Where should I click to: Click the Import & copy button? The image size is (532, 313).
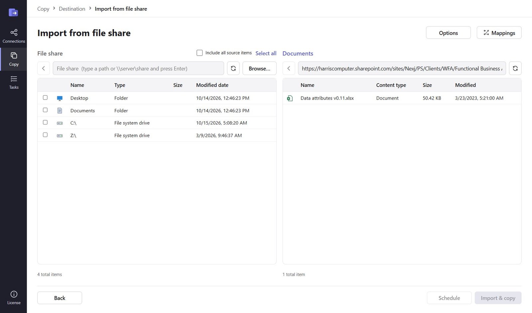pos(498,298)
